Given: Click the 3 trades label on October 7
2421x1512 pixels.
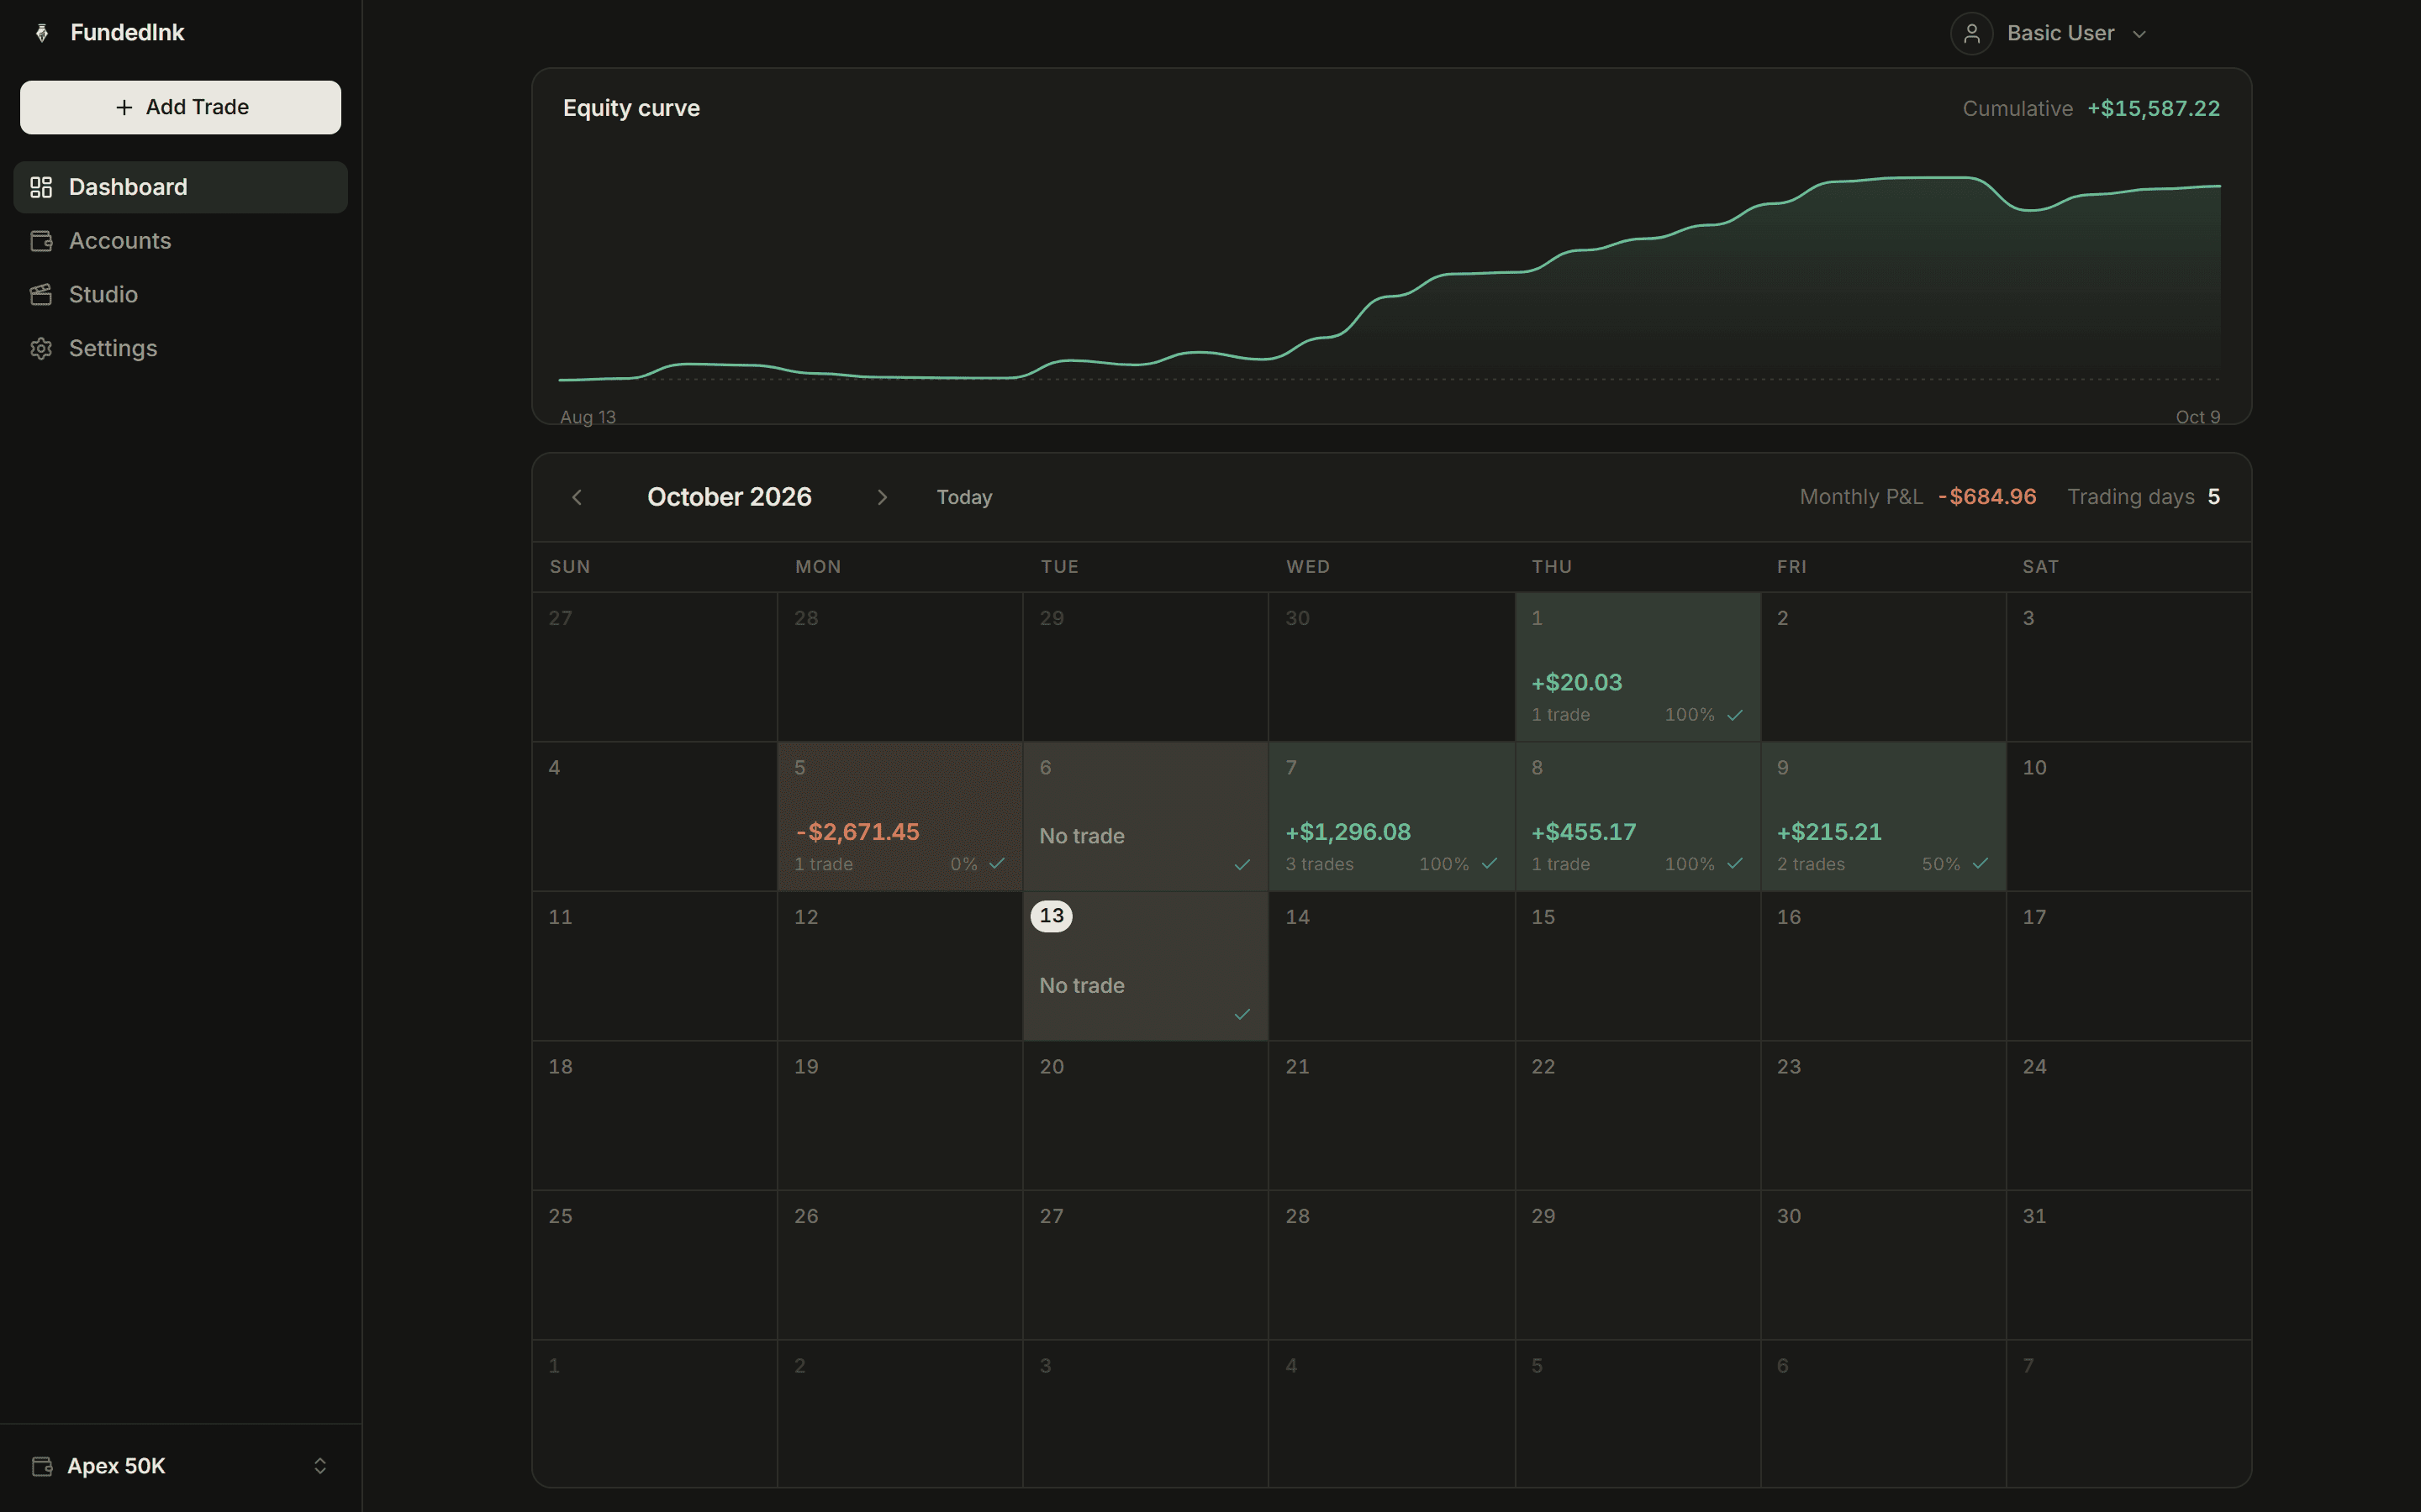Looking at the screenshot, I should click(x=1319, y=864).
